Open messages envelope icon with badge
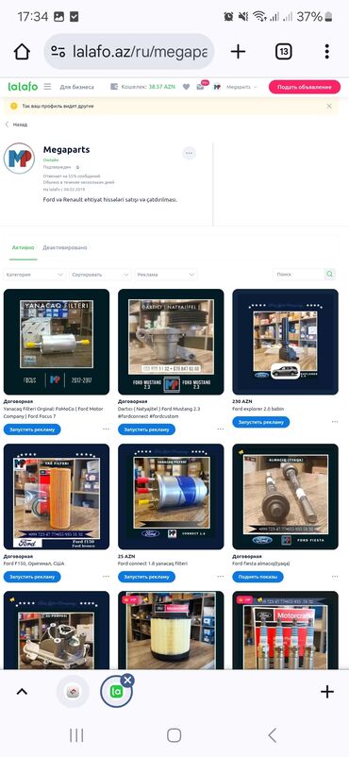The image size is (349, 757). 200,87
